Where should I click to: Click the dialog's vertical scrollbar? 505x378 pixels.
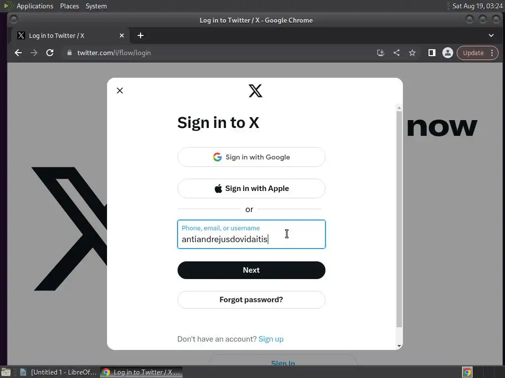pyautogui.click(x=399, y=219)
